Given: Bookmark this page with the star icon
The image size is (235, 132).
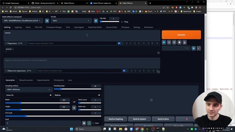Looking at the screenshot, I should coord(168,7).
